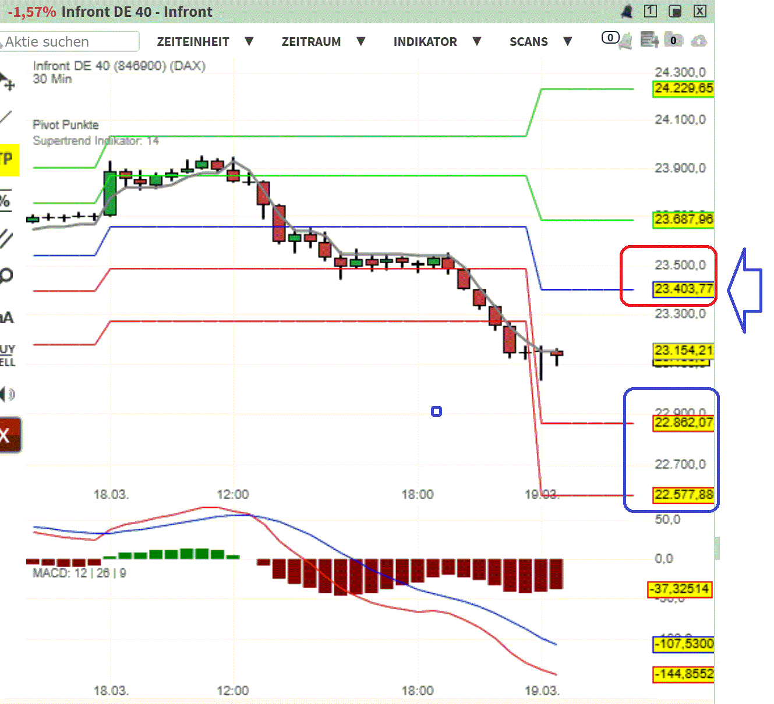774x704 pixels.
Task: Select the percent measurement tool
Action: 5,201
